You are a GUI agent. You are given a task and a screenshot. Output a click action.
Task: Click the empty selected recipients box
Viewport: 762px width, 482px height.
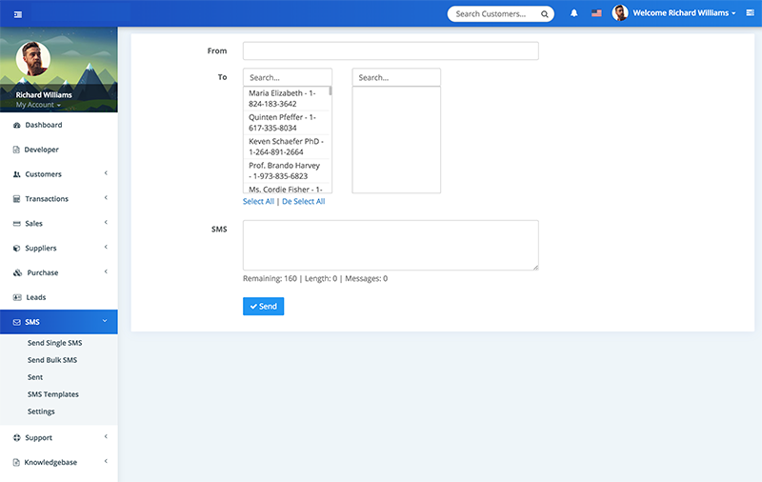(396, 140)
